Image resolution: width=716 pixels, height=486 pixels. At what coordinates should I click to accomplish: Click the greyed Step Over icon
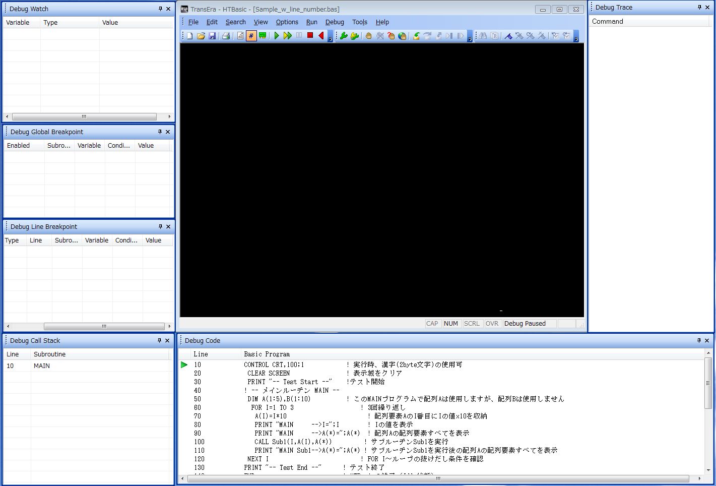[427, 36]
